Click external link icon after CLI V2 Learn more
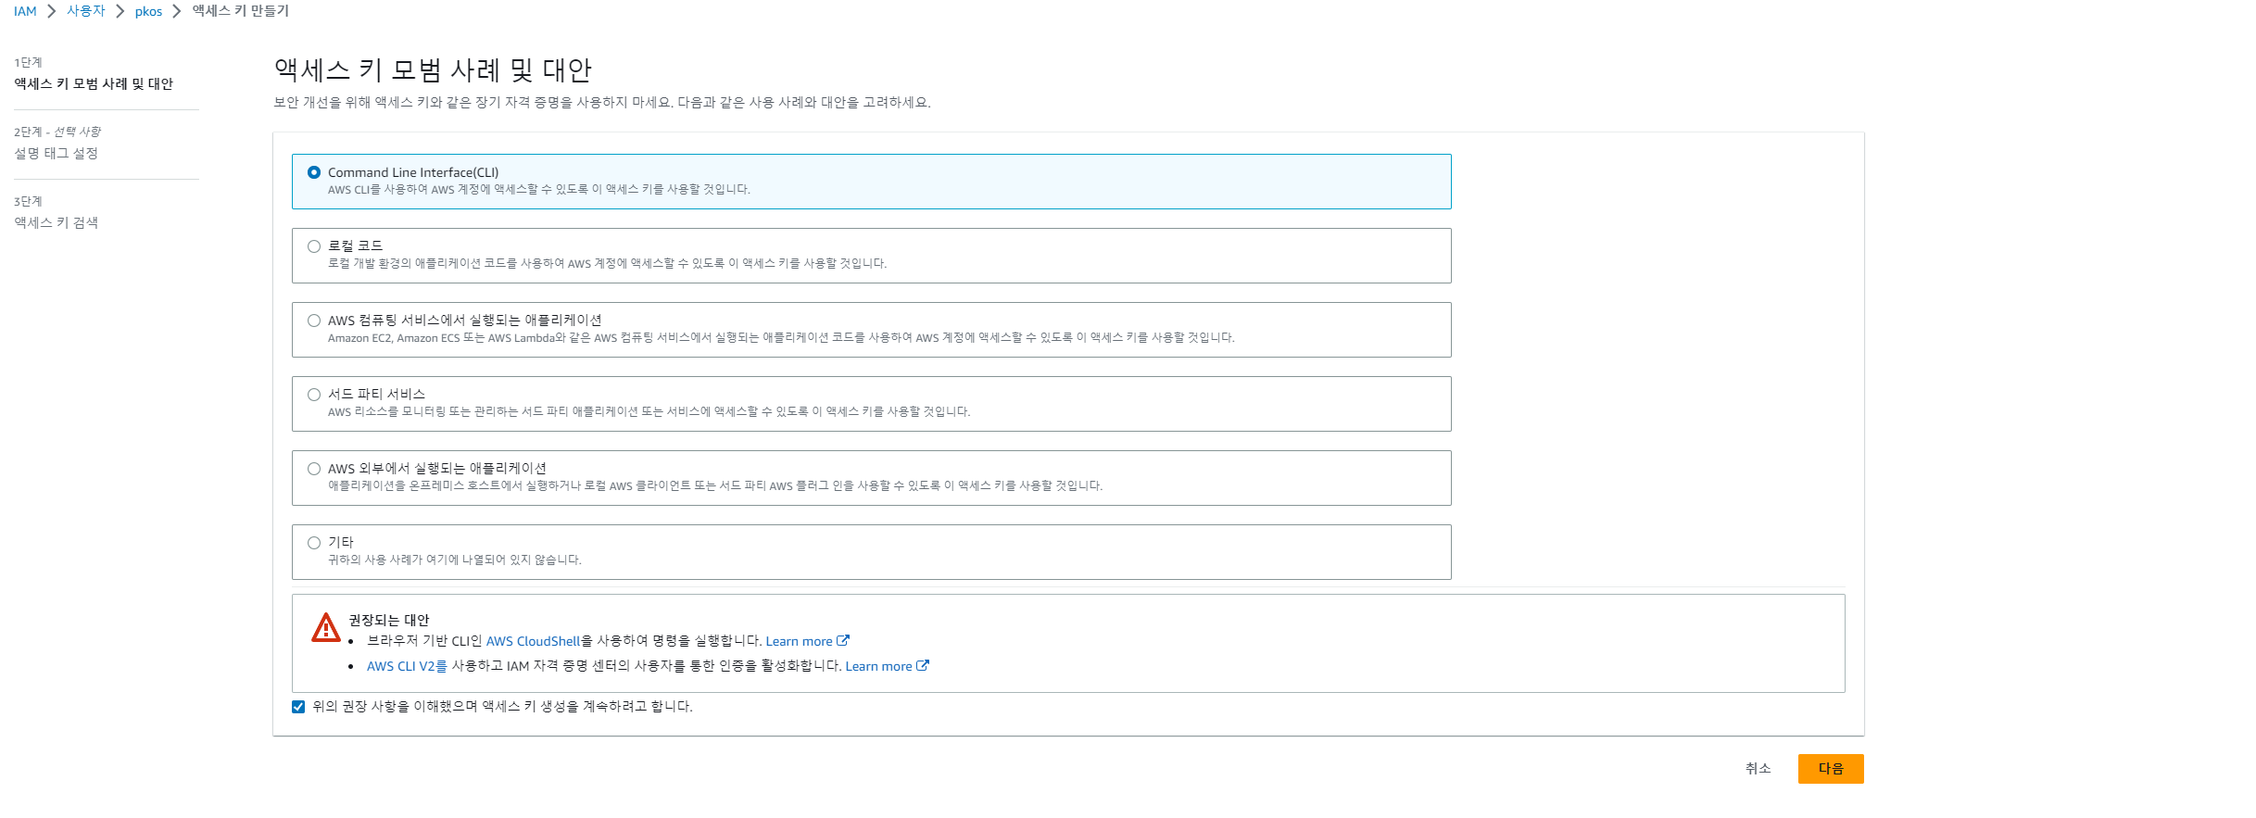The width and height of the screenshot is (2256, 818). pos(923,665)
